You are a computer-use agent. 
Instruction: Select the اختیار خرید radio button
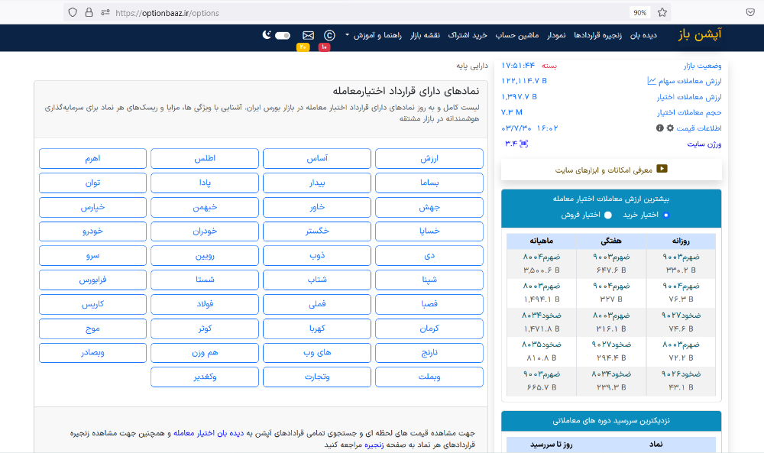tap(666, 215)
